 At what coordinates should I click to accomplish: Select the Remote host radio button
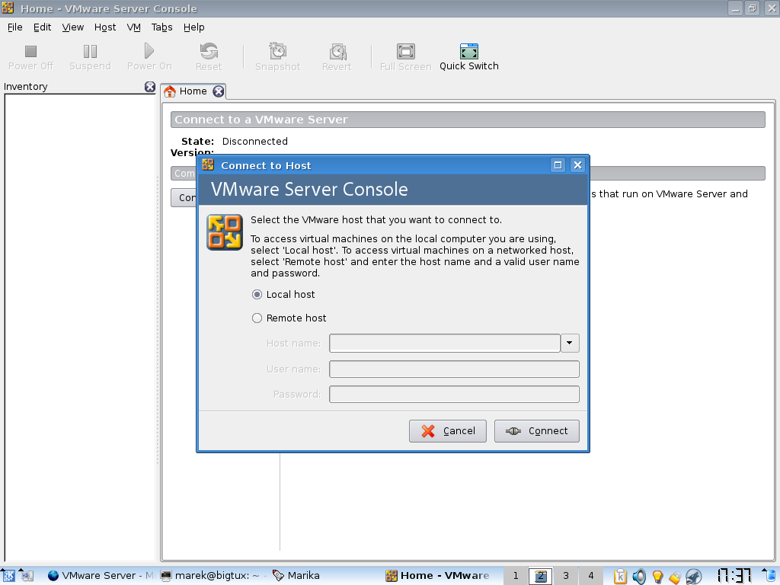[257, 318]
